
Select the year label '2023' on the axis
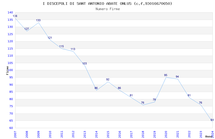(x=201, y=134)
